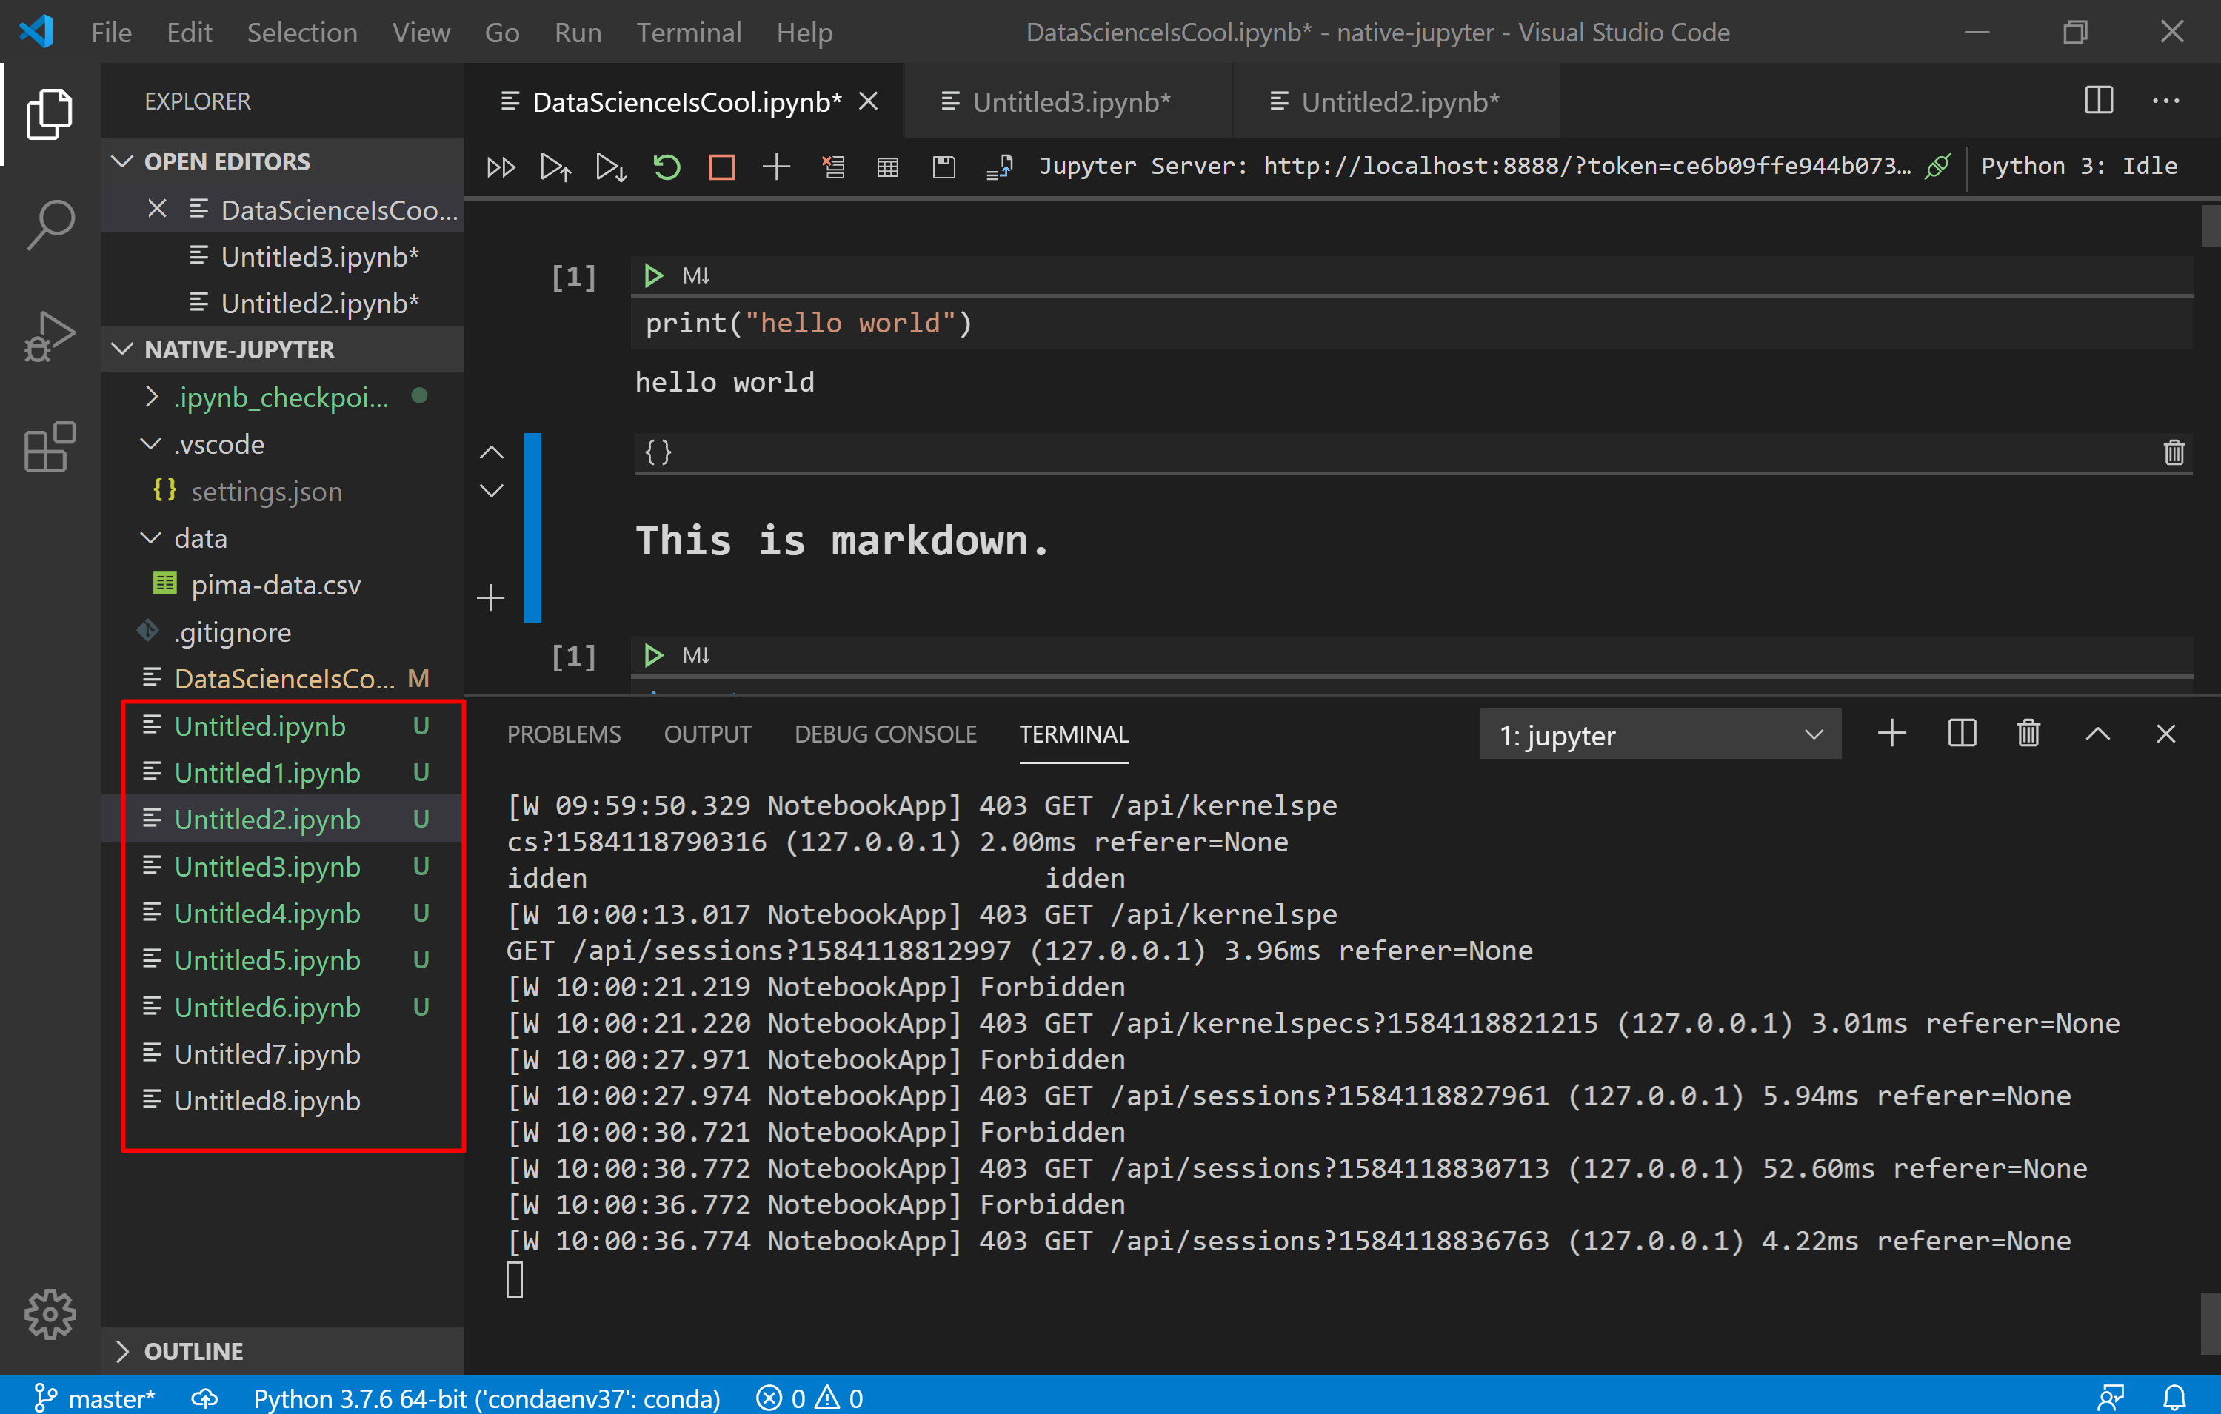Screen dimensions: 2221x1414
Task: Switch to the DEBUG CONSOLE tab
Action: pyautogui.click(x=886, y=734)
